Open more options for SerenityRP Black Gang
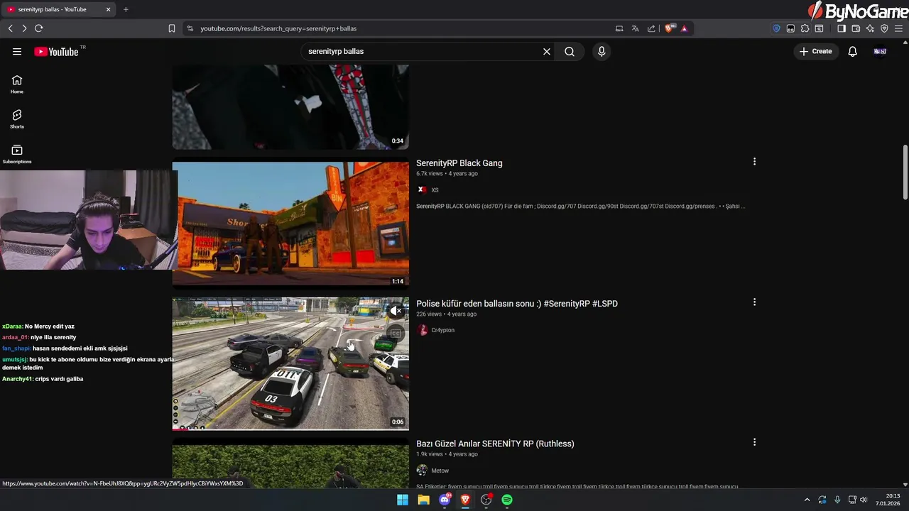 (x=754, y=162)
